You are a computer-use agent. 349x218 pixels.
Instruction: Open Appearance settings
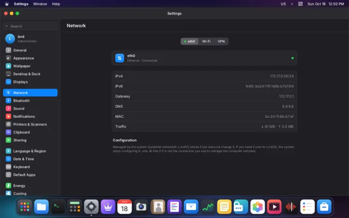pyautogui.click(x=30, y=58)
